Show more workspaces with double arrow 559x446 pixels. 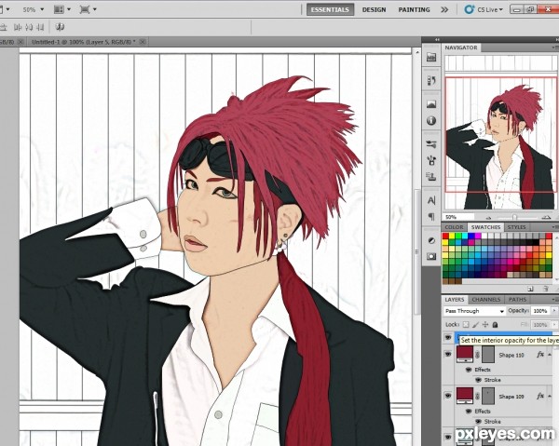coord(444,9)
